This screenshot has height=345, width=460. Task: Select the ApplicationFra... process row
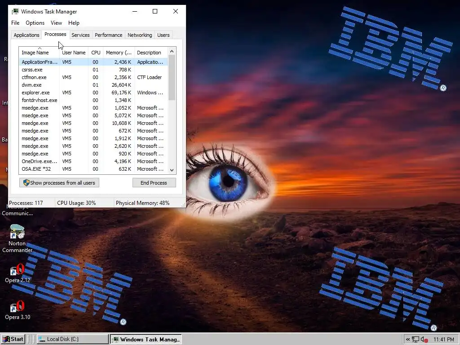93,62
